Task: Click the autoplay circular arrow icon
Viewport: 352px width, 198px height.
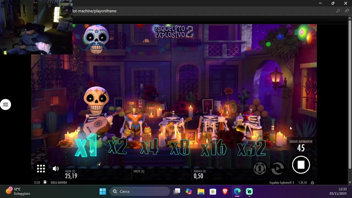Action: (x=277, y=168)
